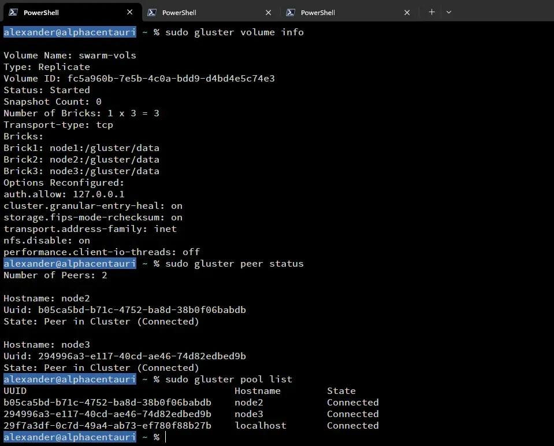Click the localhost hostname in pool list

point(260,426)
